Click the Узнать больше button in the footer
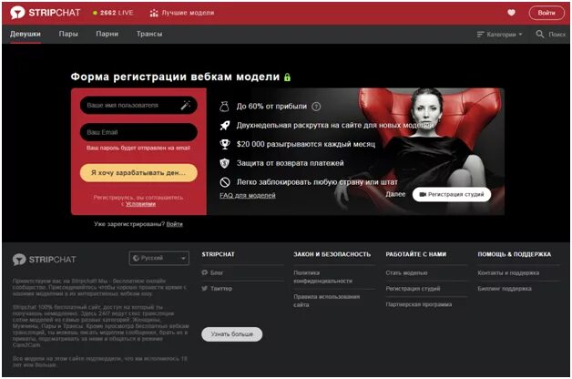572x379 pixels. click(232, 334)
